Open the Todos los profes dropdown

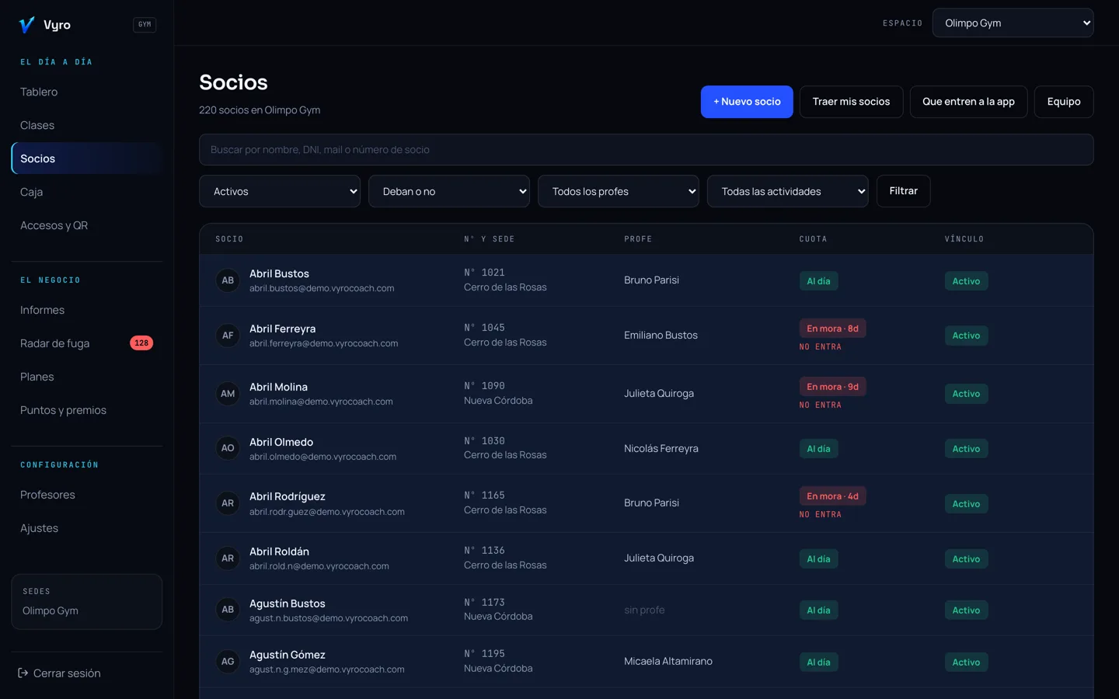click(x=619, y=191)
